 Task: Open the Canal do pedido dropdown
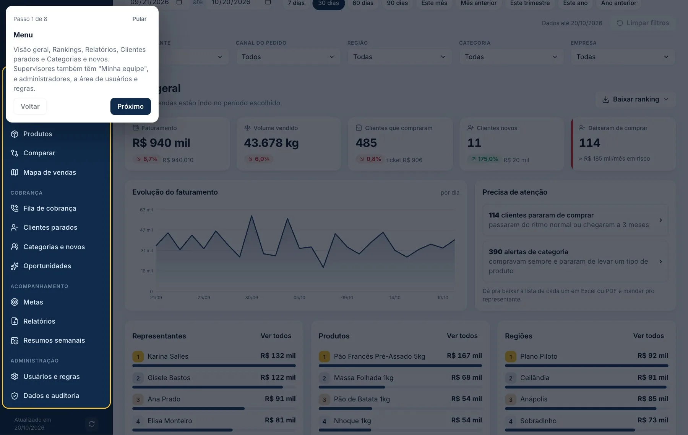[288, 57]
